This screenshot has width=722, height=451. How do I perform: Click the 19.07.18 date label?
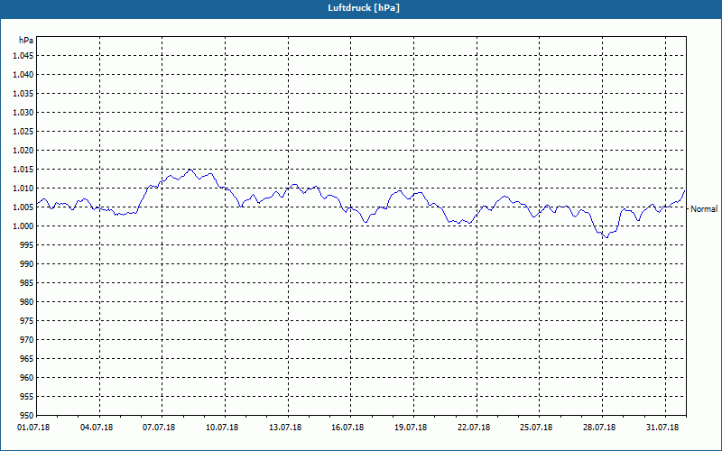[411, 428]
